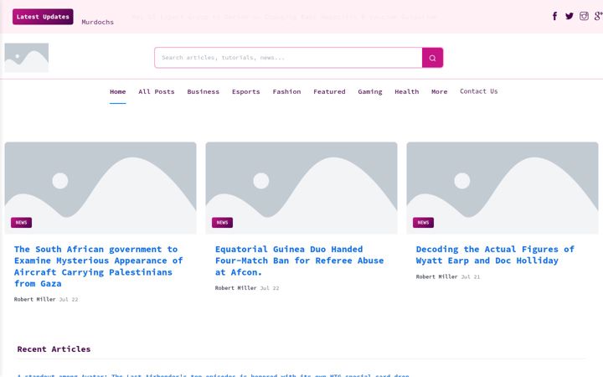Open the Featured category

[x=329, y=91]
